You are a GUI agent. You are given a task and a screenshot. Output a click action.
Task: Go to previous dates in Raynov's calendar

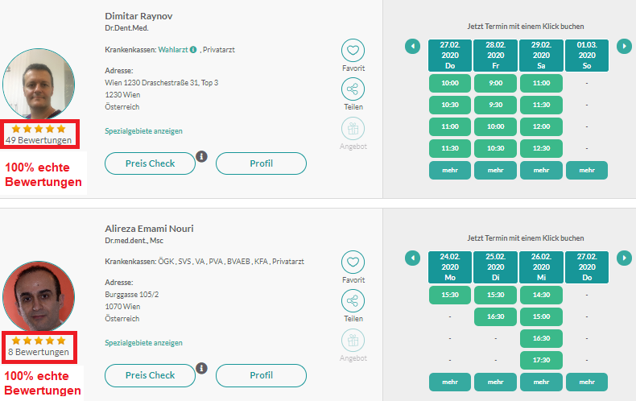412,46
